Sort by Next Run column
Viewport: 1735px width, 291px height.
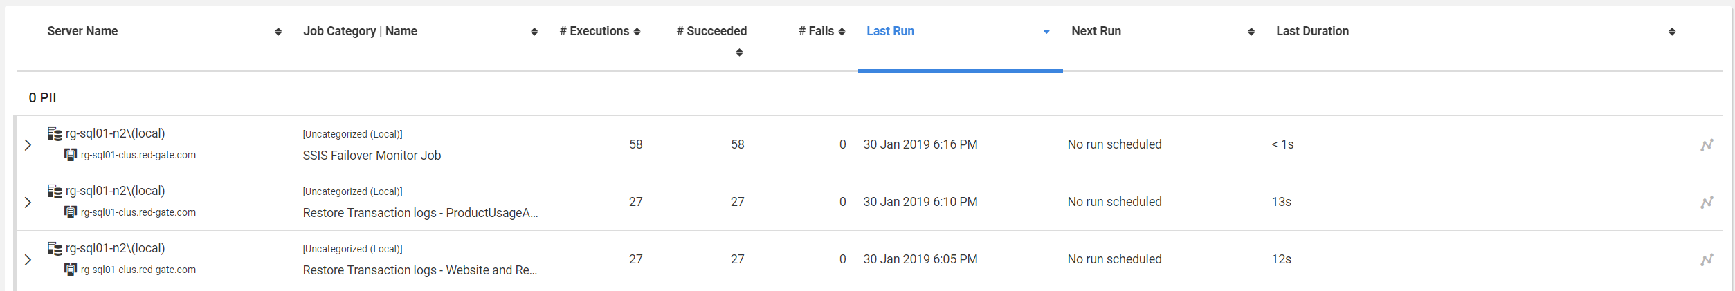tap(1096, 31)
